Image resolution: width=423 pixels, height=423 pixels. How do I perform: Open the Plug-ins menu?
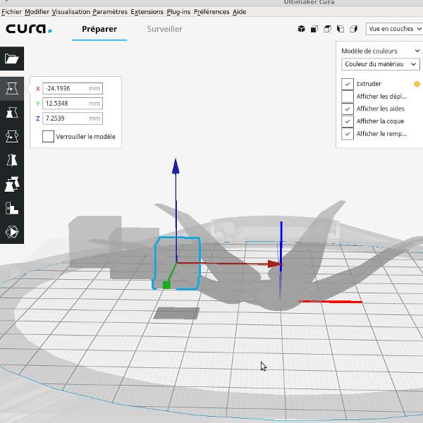[x=178, y=12]
